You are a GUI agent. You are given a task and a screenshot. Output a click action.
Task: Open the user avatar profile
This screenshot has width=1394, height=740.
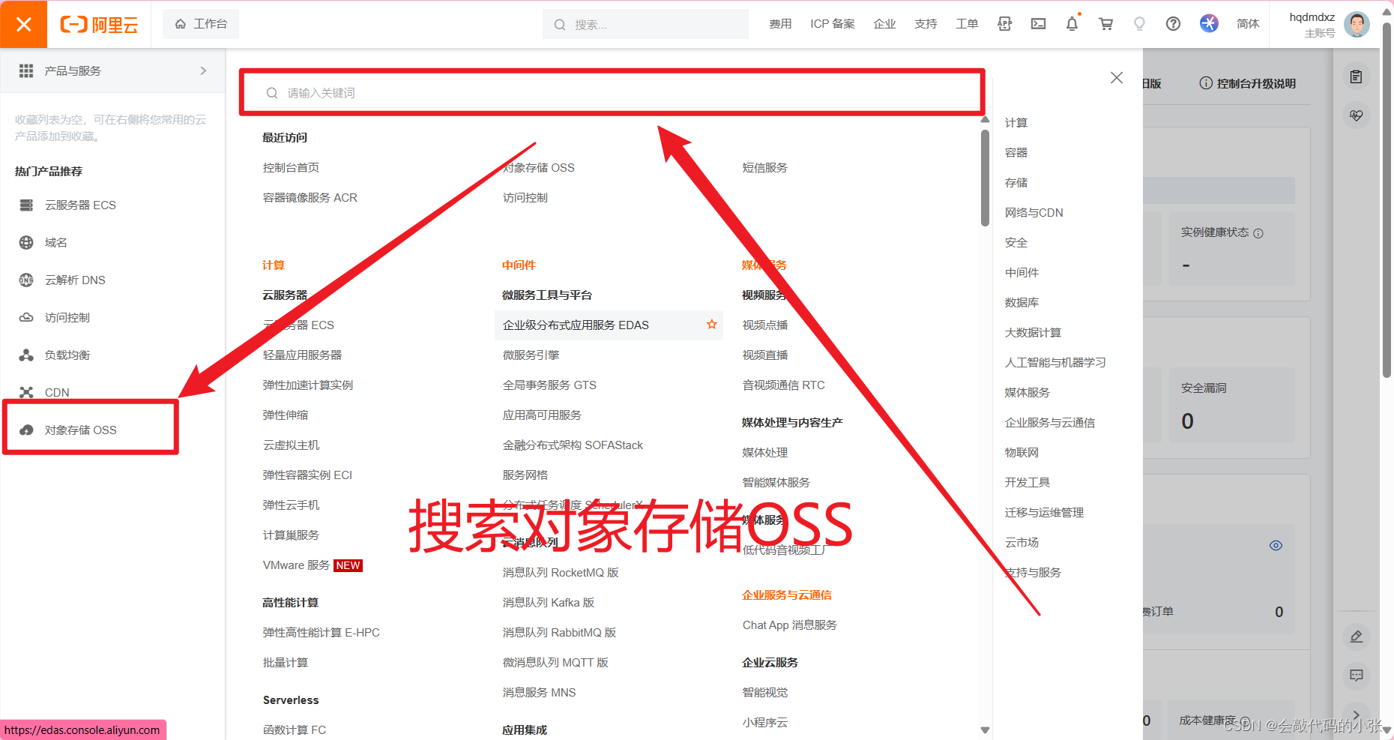(x=1357, y=24)
